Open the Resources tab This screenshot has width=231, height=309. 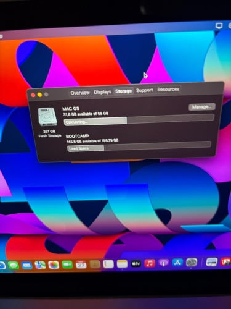coord(168,90)
